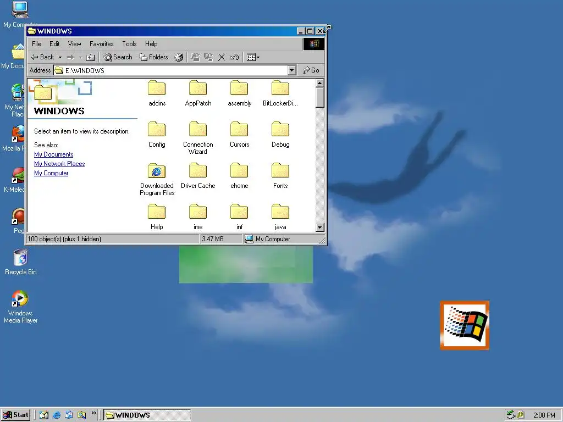Click the folder search quick launch icon

tap(81, 415)
